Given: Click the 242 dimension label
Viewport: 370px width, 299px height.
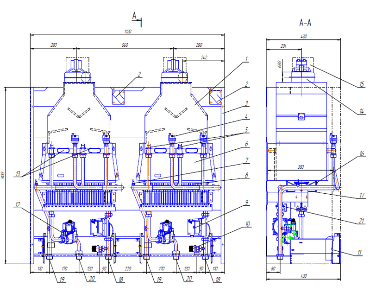Looking at the screenshot, I should tap(204, 58).
